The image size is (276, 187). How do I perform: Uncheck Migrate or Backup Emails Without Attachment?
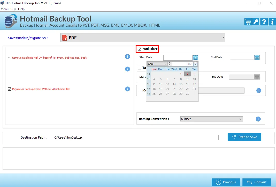click(x=10, y=89)
